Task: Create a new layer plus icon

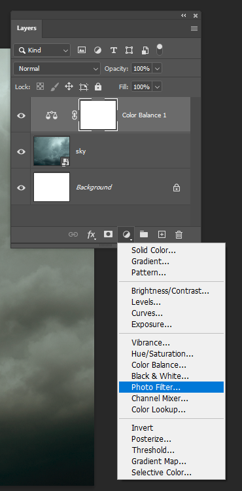Action: tap(162, 234)
